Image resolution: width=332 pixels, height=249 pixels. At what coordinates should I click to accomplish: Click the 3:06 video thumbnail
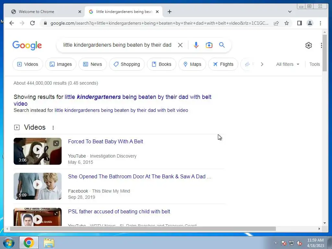(38, 151)
